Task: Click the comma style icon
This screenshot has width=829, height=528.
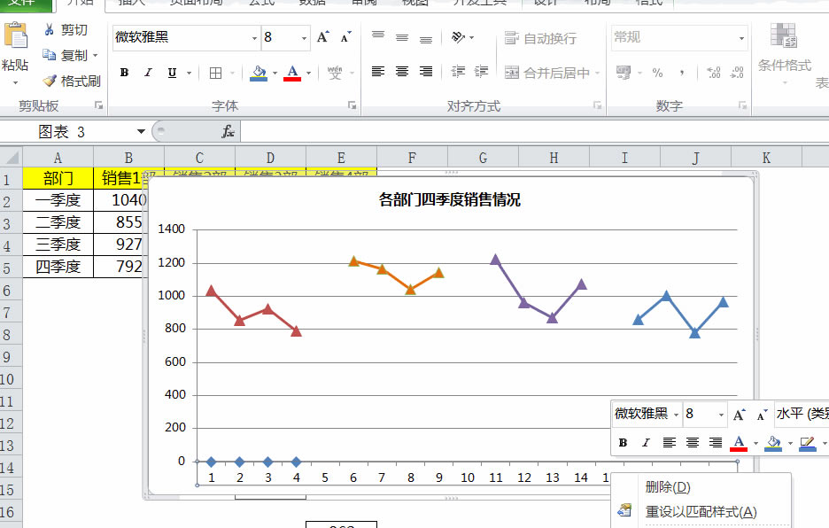Action: (x=682, y=73)
